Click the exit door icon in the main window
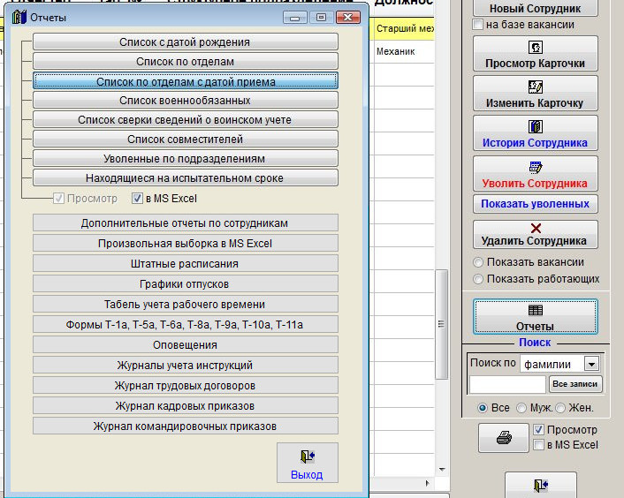This screenshot has width=624, height=498. point(540,486)
